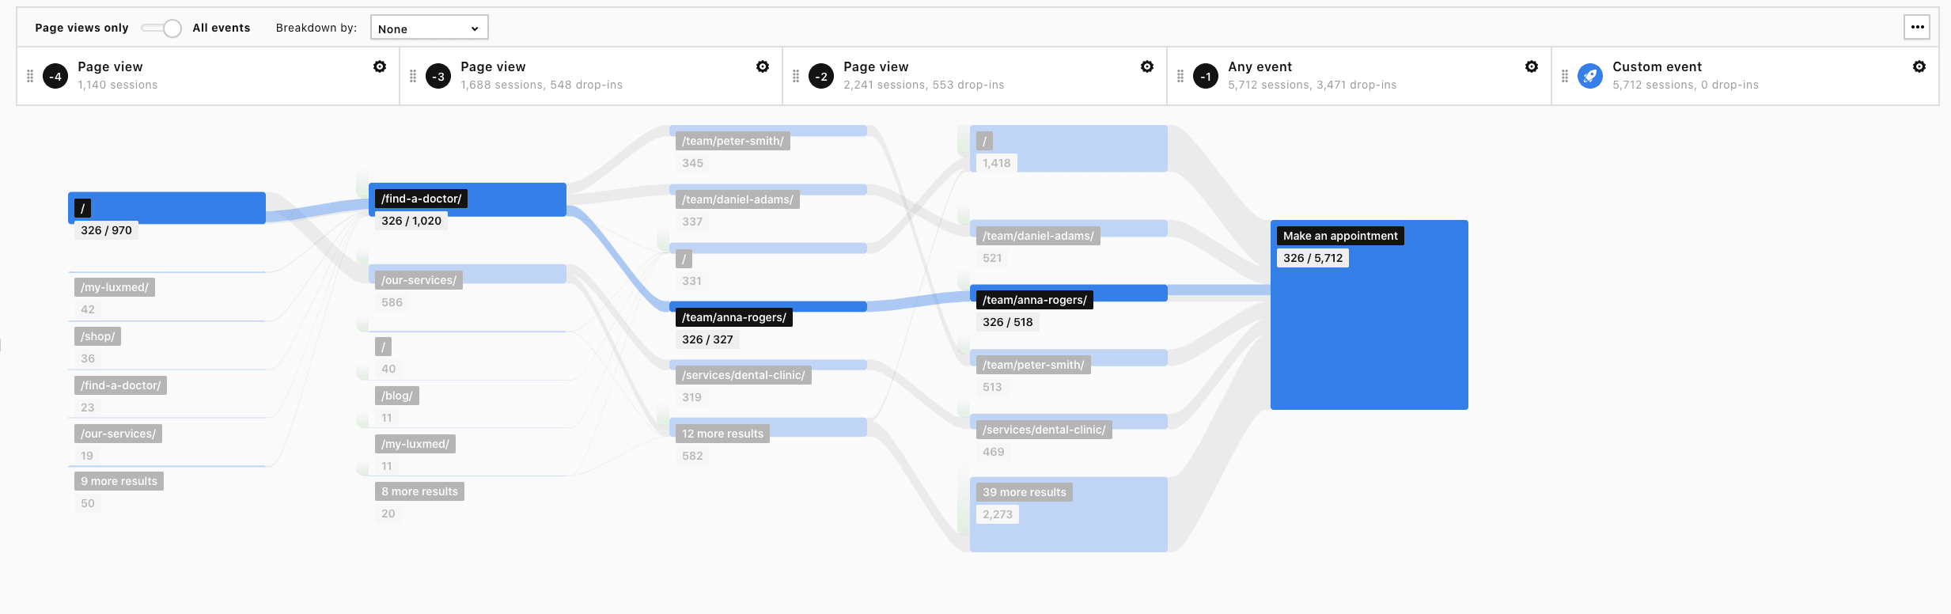Expand '12 more results' in step -2
This screenshot has height=614, width=1951.
point(722,434)
